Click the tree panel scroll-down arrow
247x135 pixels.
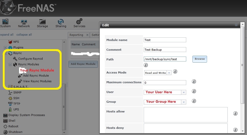click(64, 133)
